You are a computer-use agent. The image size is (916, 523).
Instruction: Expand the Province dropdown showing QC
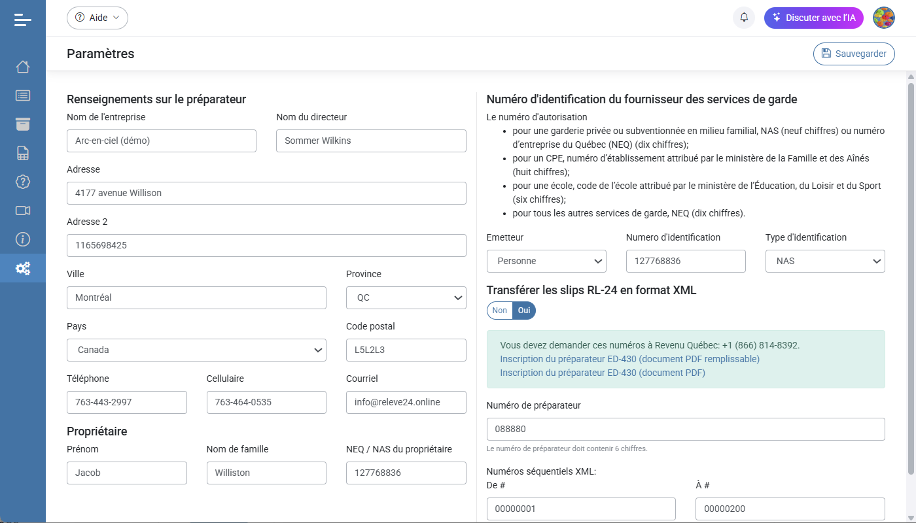406,297
